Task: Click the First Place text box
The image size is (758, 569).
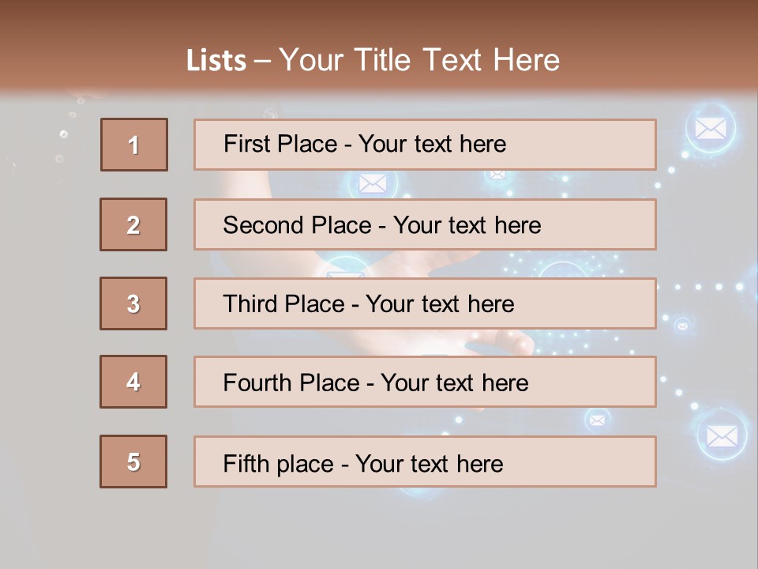Action: pyautogui.click(x=425, y=145)
